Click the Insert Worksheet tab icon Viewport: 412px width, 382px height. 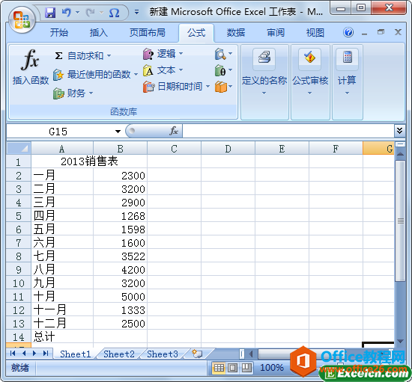(x=197, y=354)
